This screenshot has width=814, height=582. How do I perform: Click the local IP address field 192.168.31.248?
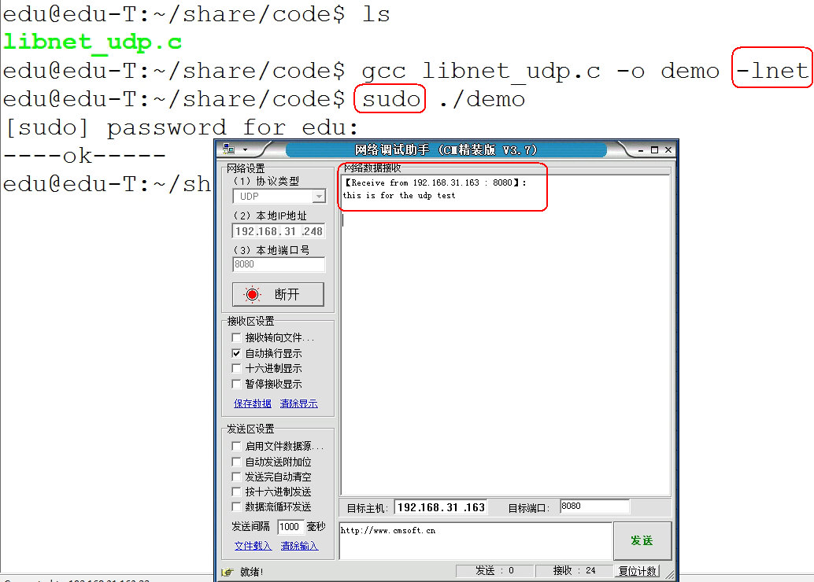click(279, 230)
